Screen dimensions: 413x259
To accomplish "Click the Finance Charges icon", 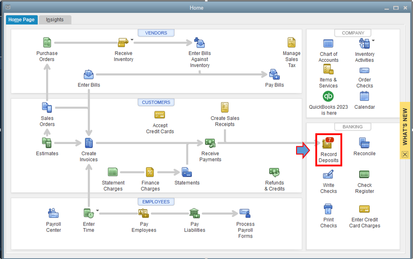I will coord(150,172).
